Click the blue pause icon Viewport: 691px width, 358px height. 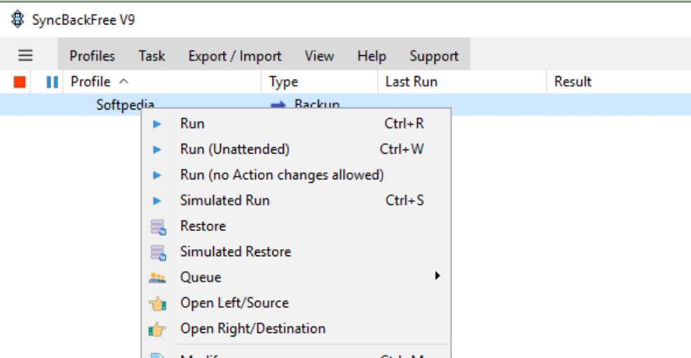click(x=52, y=82)
